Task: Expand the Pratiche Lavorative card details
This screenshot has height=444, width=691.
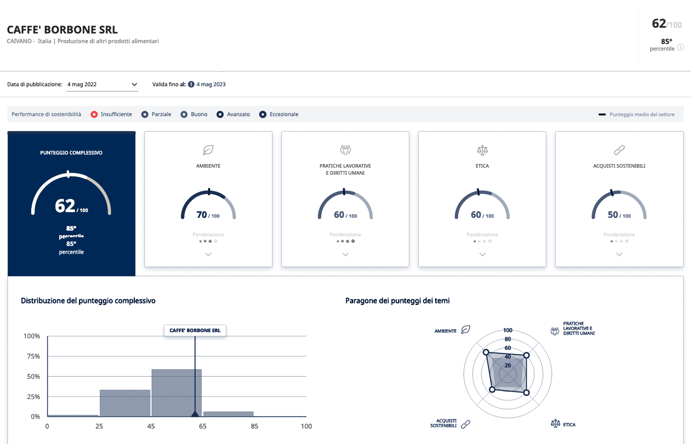Action: [345, 254]
